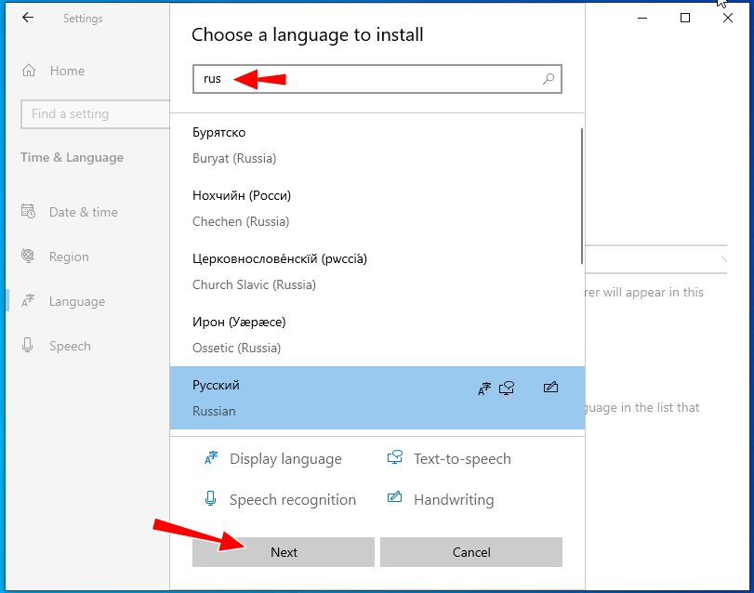754x593 pixels.
Task: Click the 'Text-to-speech' legend label
Action: pos(462,459)
